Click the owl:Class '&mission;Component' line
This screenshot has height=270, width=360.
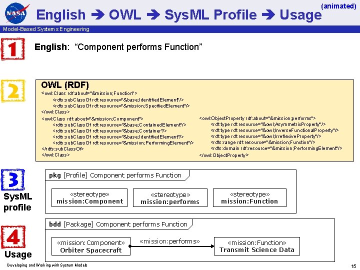click(x=92, y=118)
